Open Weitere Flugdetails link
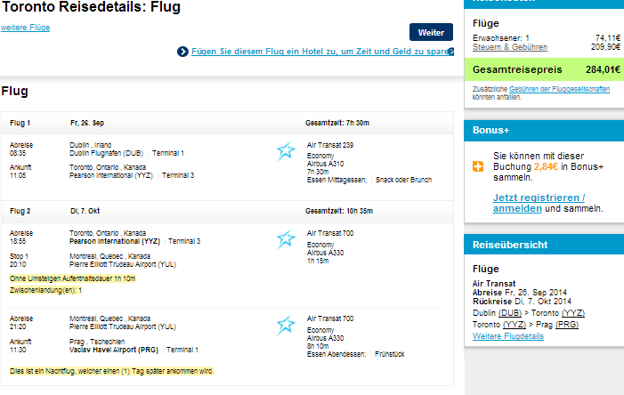The height and width of the screenshot is (395, 624). pos(508,336)
